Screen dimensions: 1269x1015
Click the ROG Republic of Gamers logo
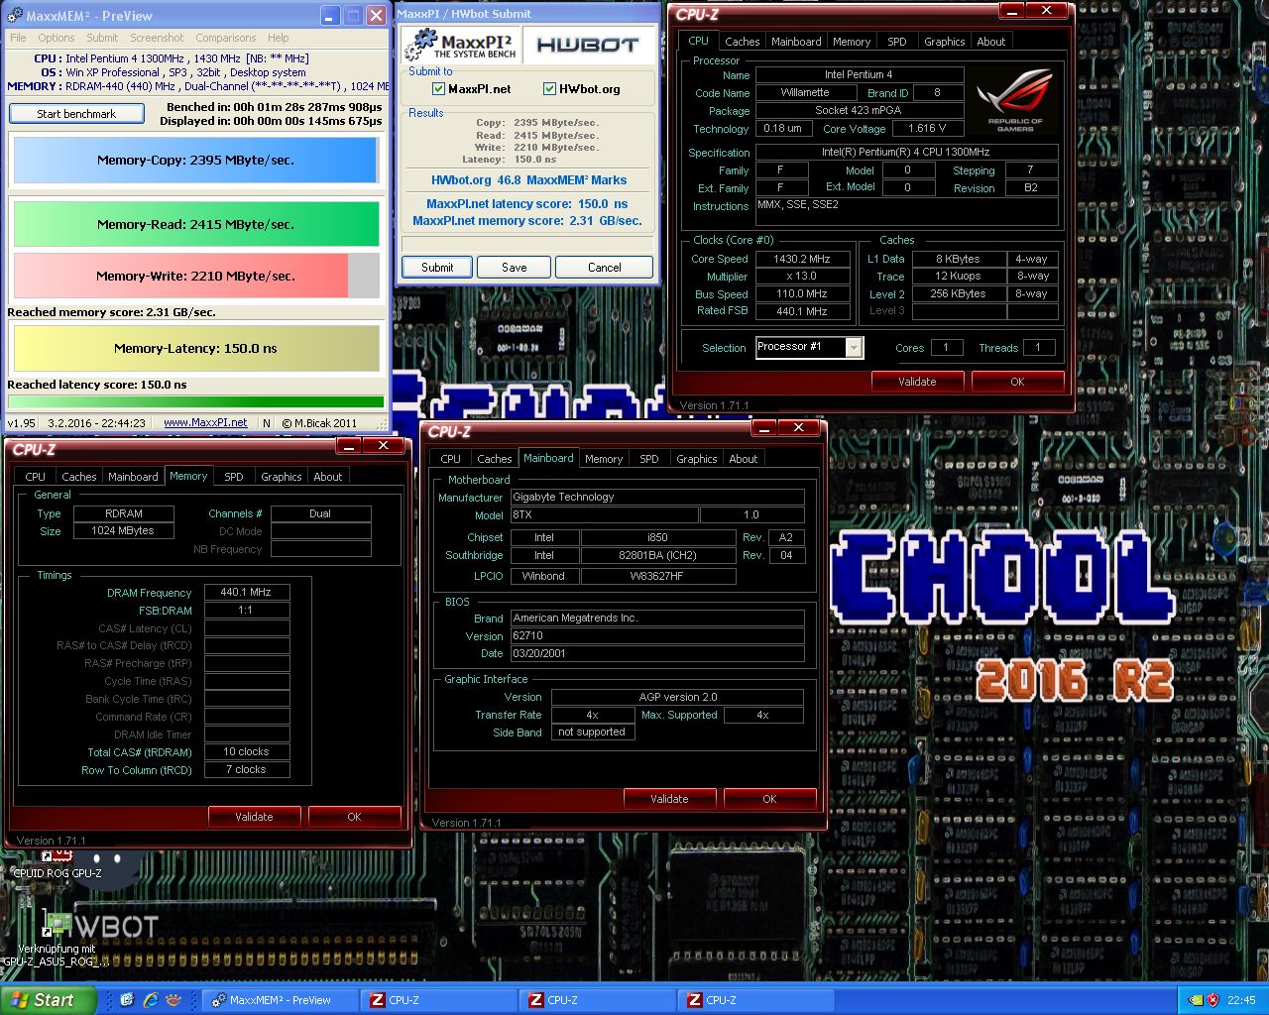(1014, 100)
